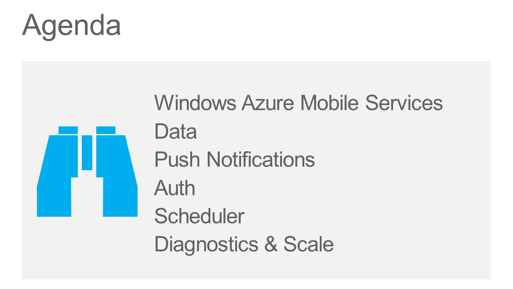The image size is (513, 289).
Task: Click the word Azure in first line
Action: coord(268,103)
